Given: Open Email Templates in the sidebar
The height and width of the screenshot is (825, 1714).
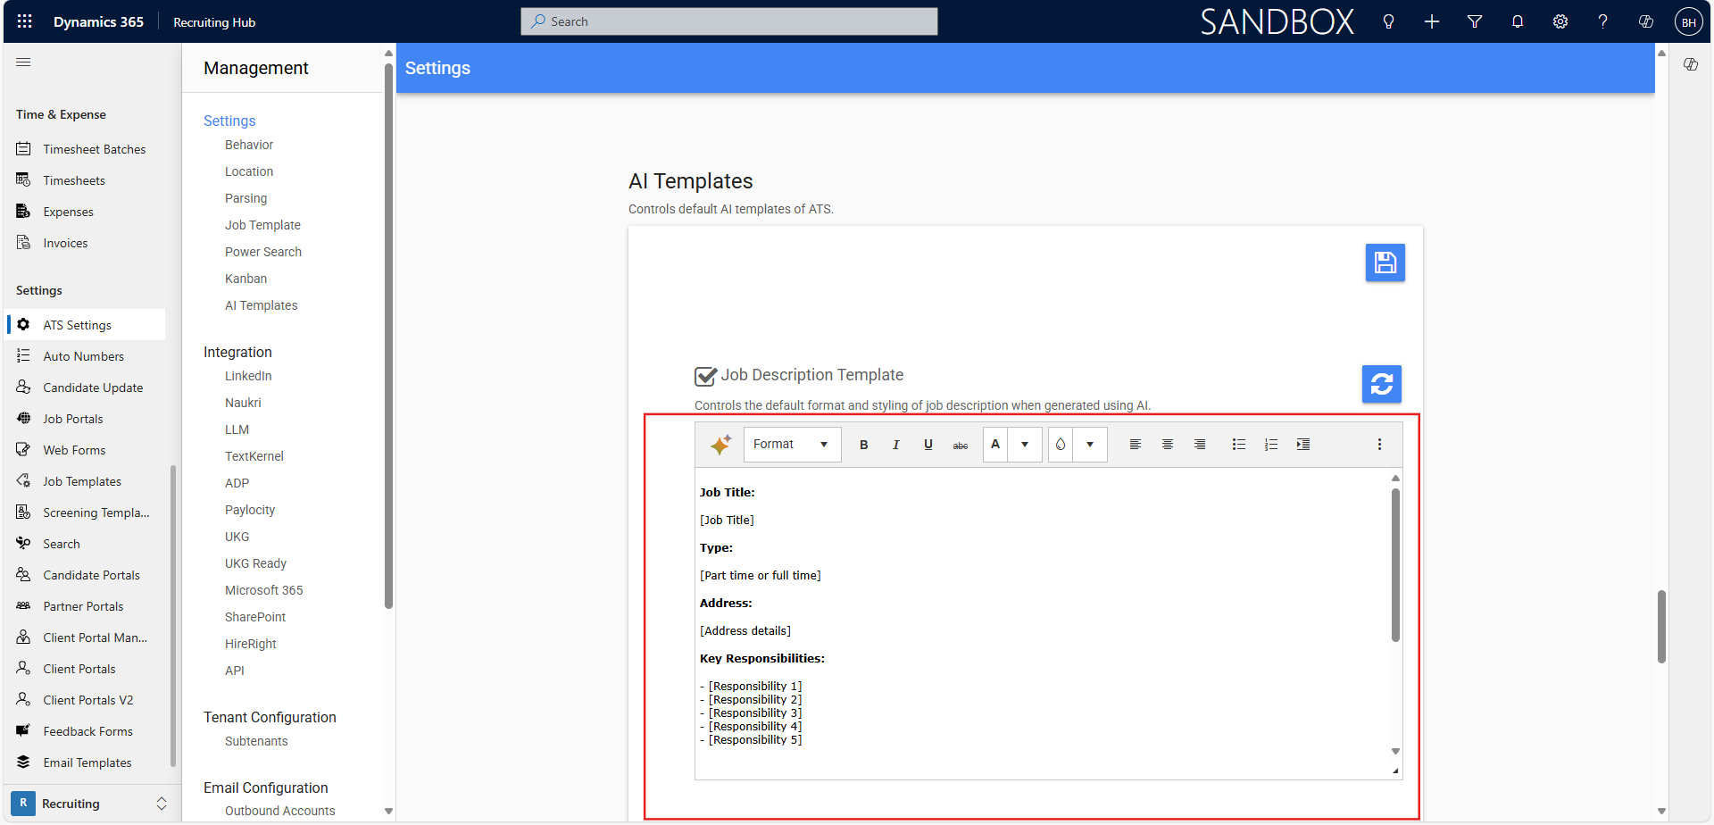Looking at the screenshot, I should [86, 762].
